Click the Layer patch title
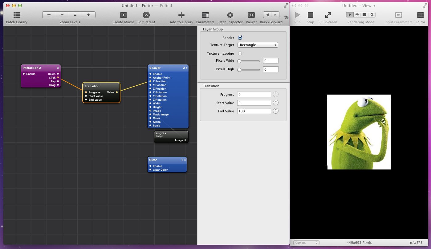Screen dimensions: 431x249 pyautogui.click(x=157, y=68)
